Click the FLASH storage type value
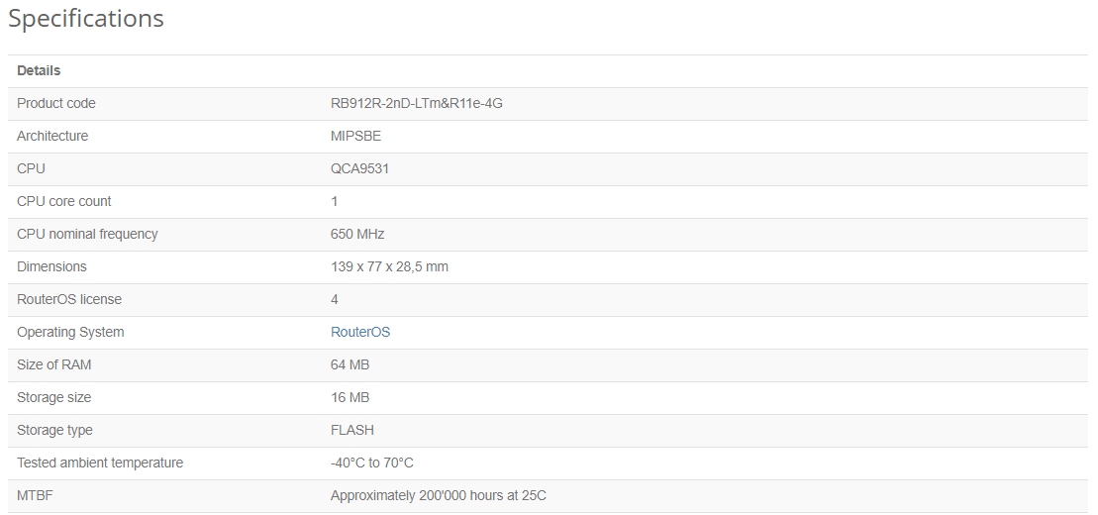 tap(352, 430)
